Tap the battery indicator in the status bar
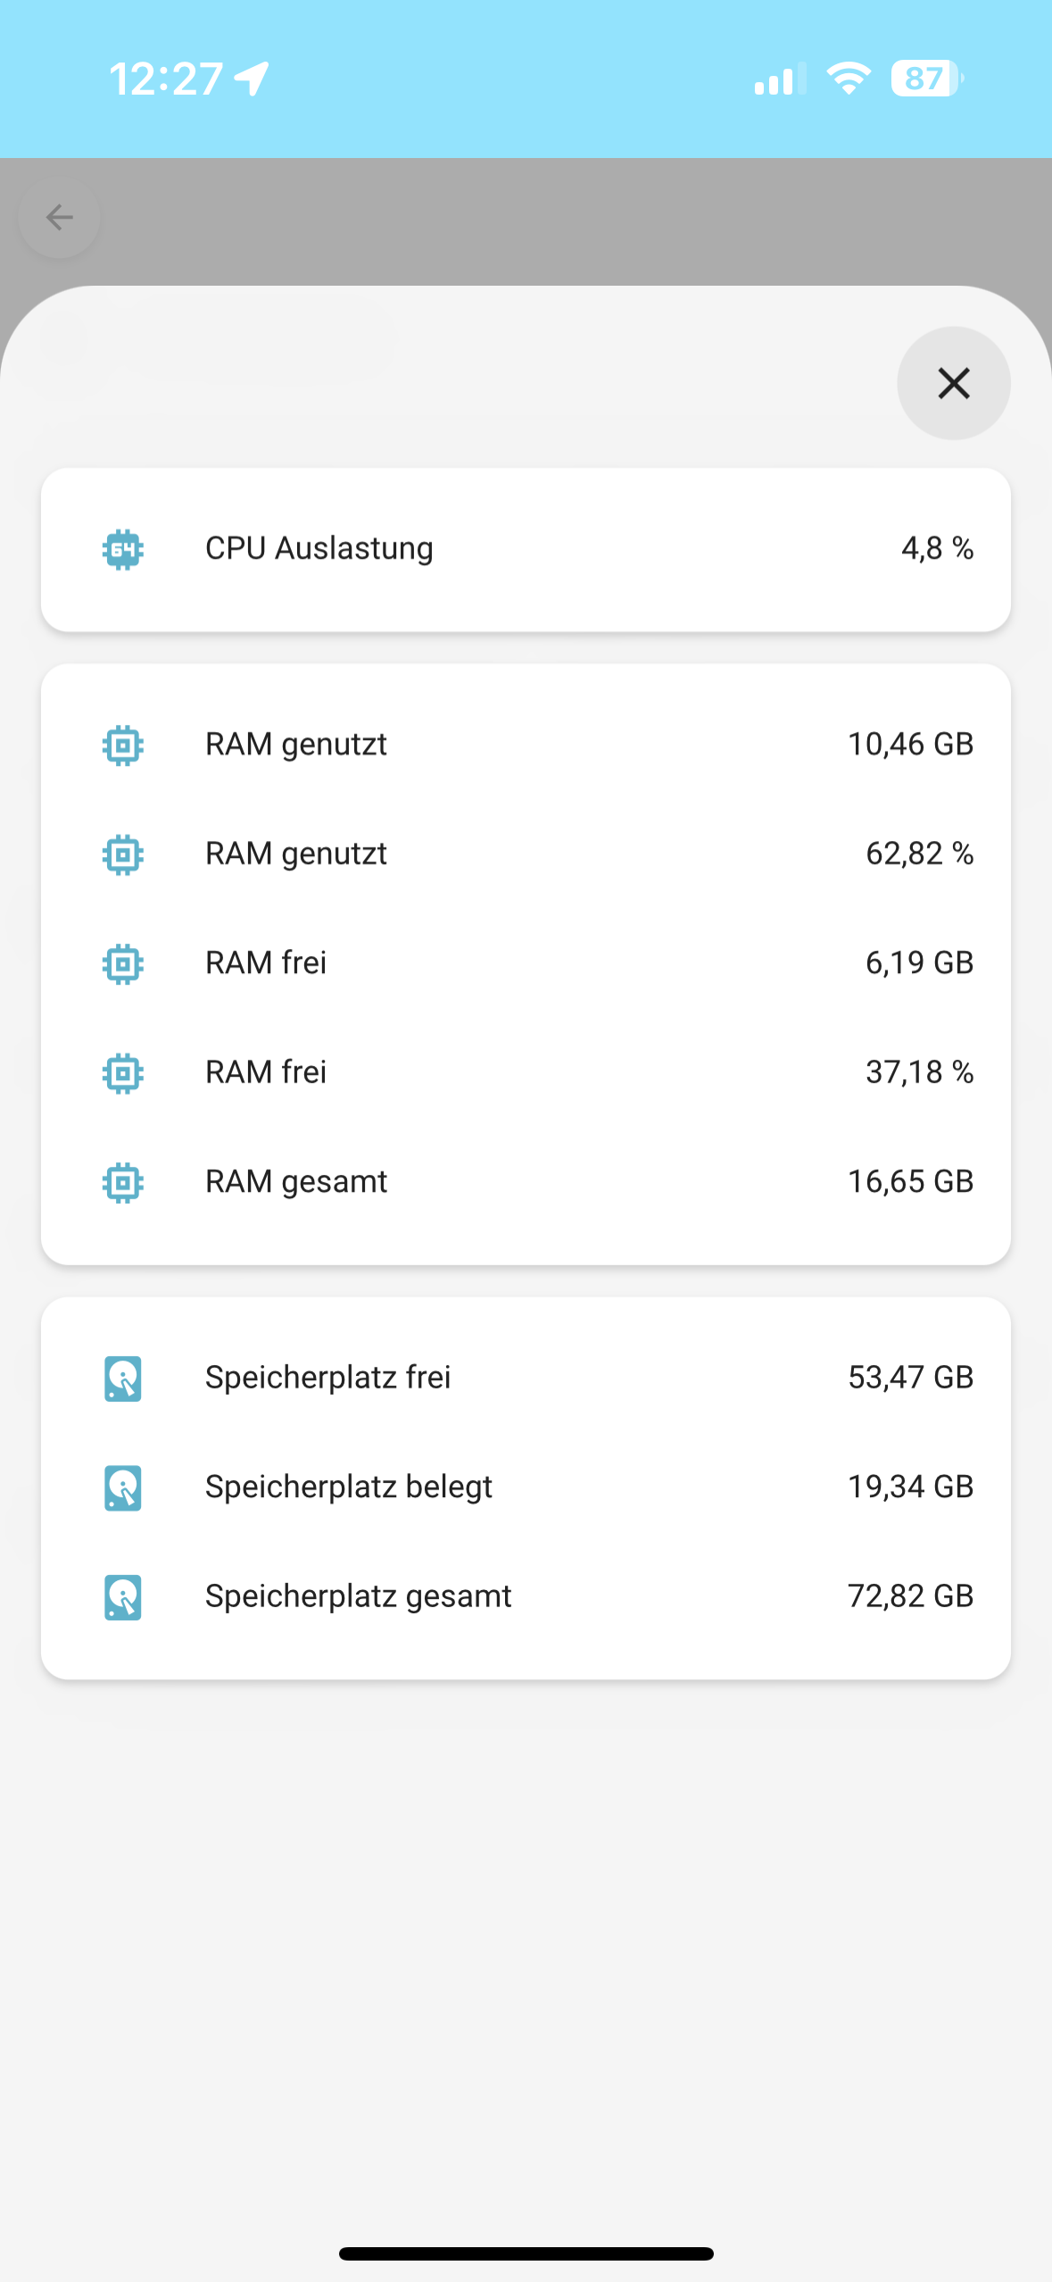1052x2282 pixels. tap(926, 79)
